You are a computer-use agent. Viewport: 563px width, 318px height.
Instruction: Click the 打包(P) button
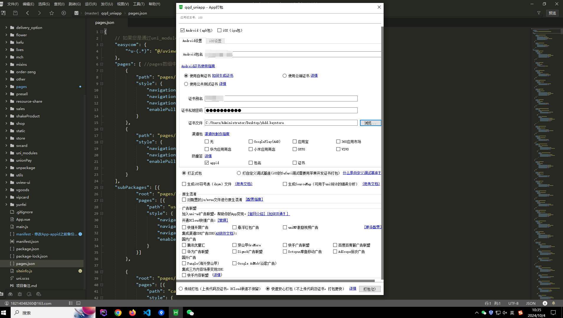point(369,289)
